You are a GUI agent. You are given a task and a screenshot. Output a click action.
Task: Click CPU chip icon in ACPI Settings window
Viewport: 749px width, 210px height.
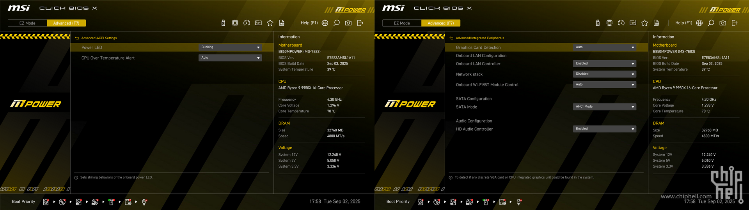click(235, 23)
